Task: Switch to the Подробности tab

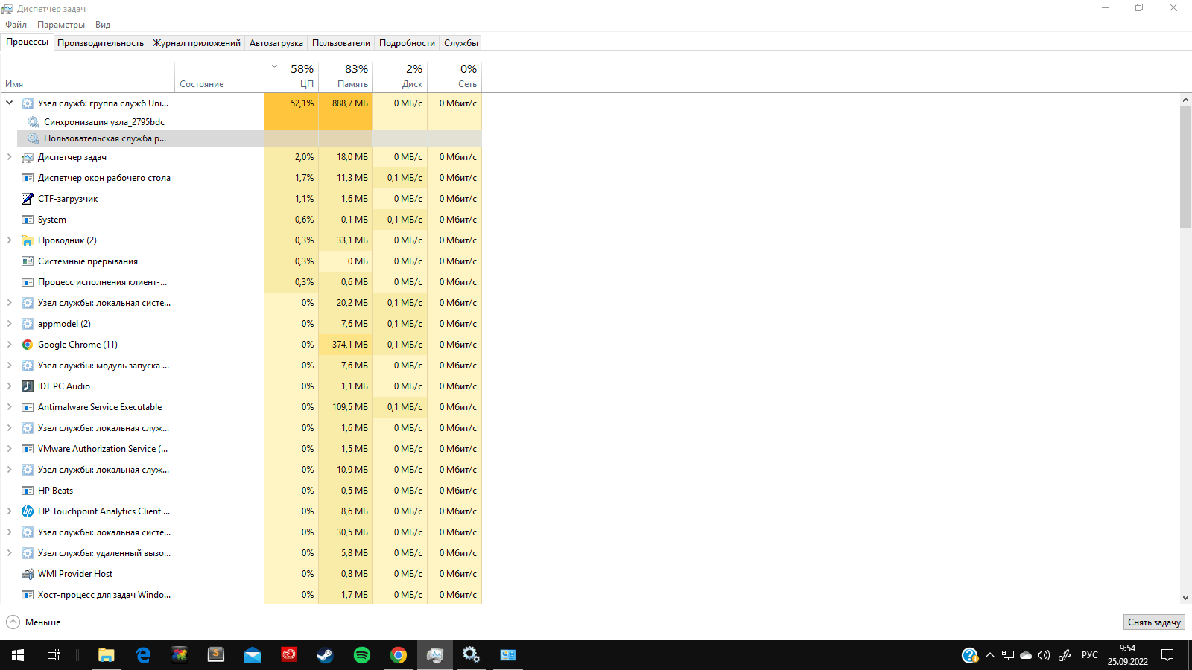Action: point(407,43)
